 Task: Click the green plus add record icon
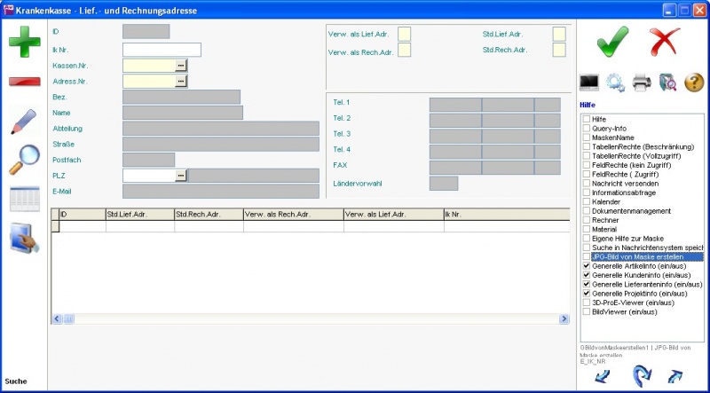click(x=24, y=42)
